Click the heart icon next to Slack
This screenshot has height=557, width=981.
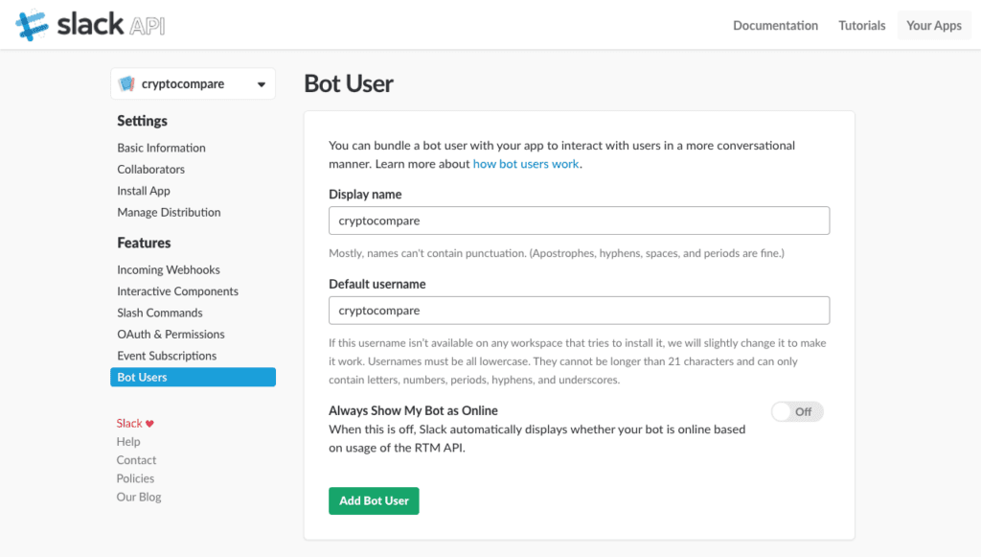(x=151, y=423)
